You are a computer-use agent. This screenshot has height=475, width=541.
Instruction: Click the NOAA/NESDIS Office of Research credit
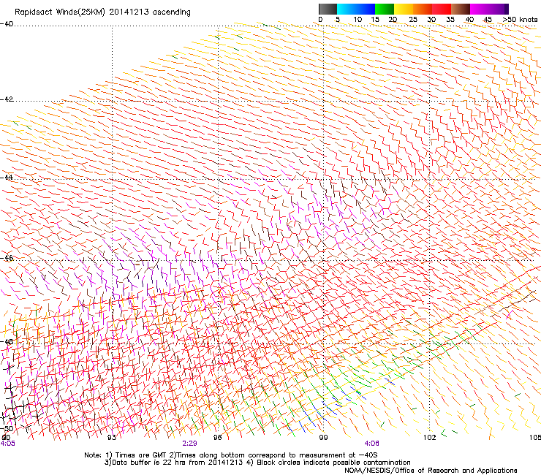[431, 471]
